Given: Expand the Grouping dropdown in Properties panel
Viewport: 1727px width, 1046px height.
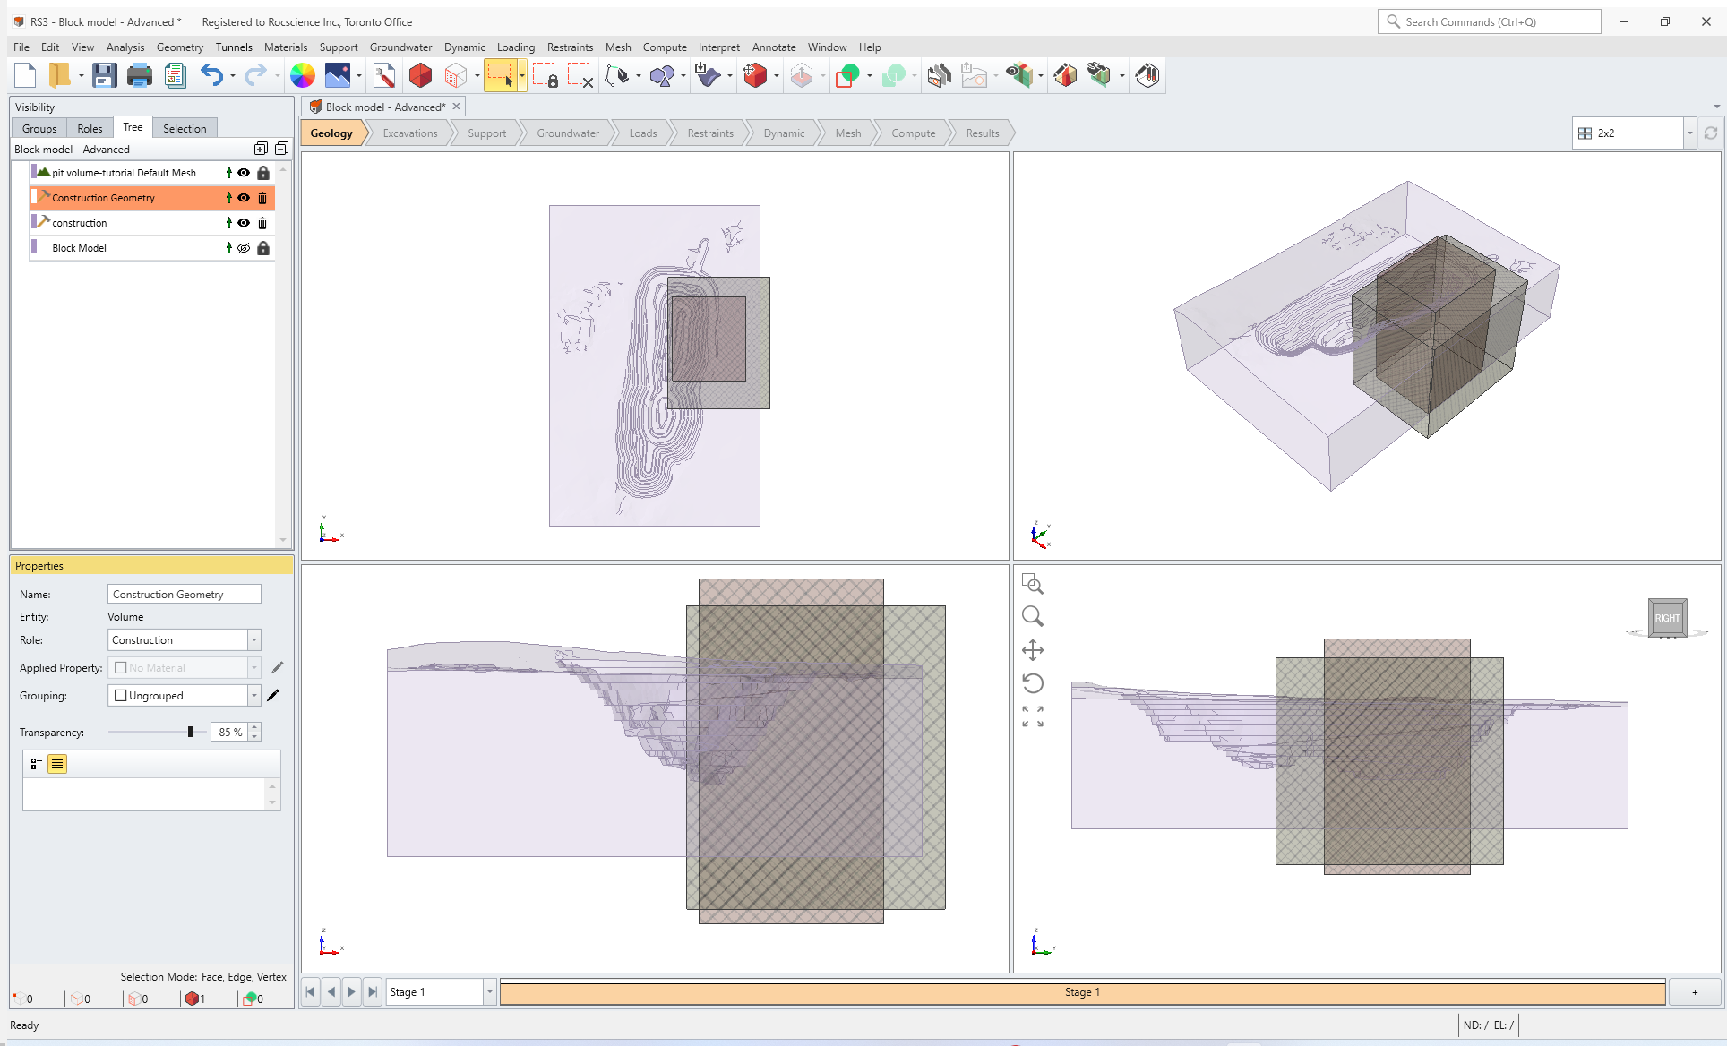Looking at the screenshot, I should click(x=254, y=694).
